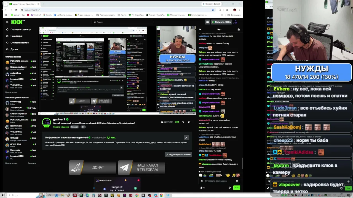Open the Все закладки folder
Screen dimensions: 353x198
pyautogui.click(x=234, y=15)
